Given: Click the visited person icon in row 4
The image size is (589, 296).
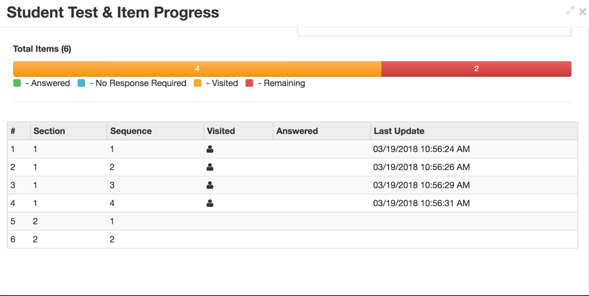Looking at the screenshot, I should 210,204.
